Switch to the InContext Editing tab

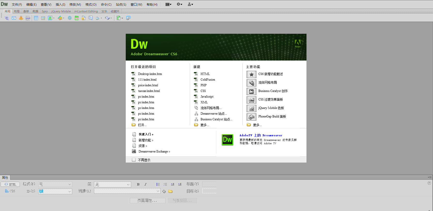(86, 11)
